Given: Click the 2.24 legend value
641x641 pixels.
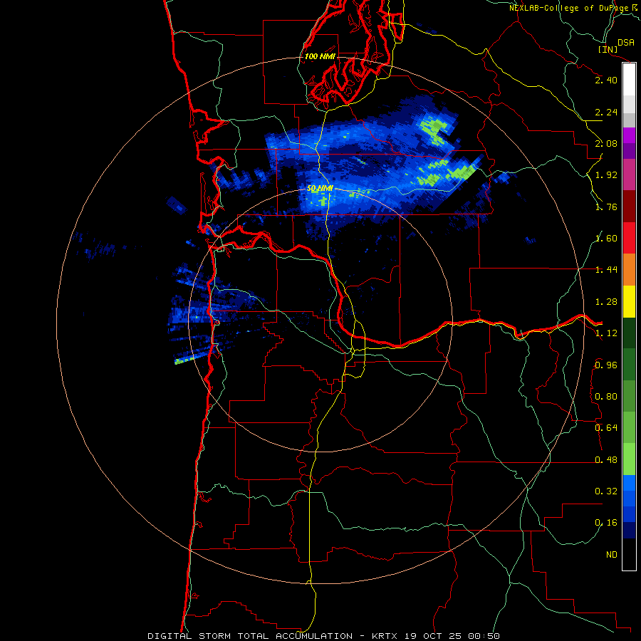Looking at the screenshot, I should [606, 112].
